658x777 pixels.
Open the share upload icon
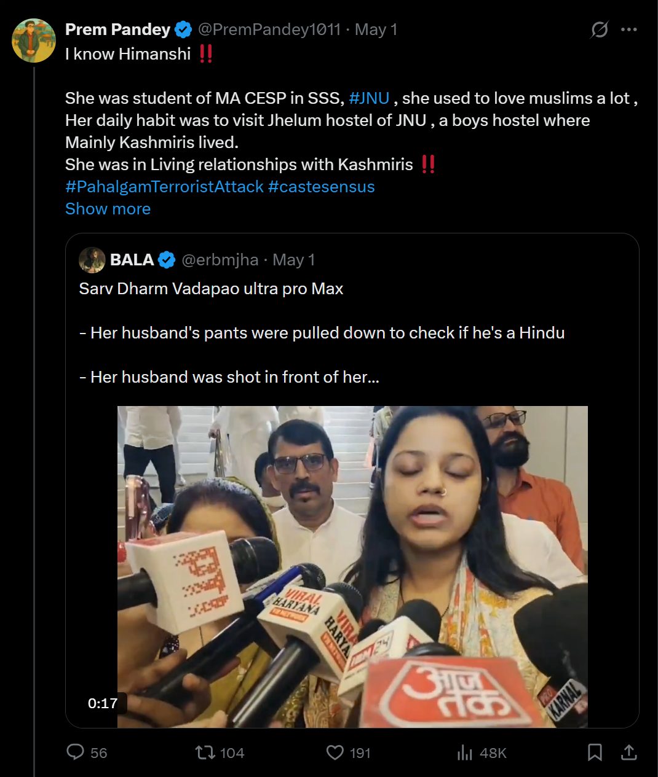(x=628, y=752)
